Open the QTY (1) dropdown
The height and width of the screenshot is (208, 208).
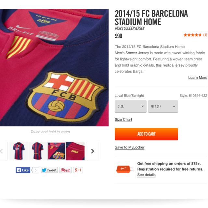163,106
